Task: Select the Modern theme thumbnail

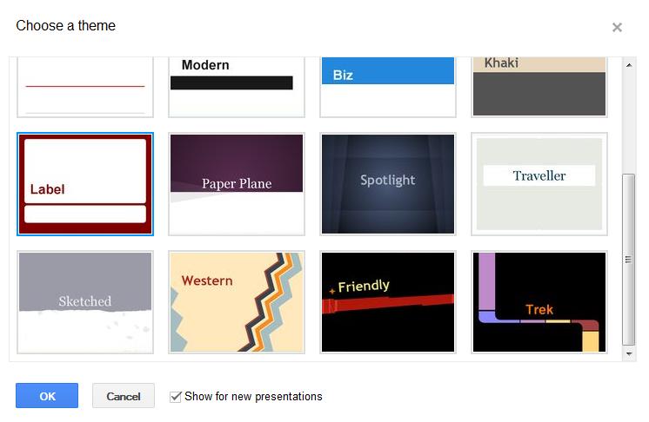Action: pyautogui.click(x=237, y=85)
